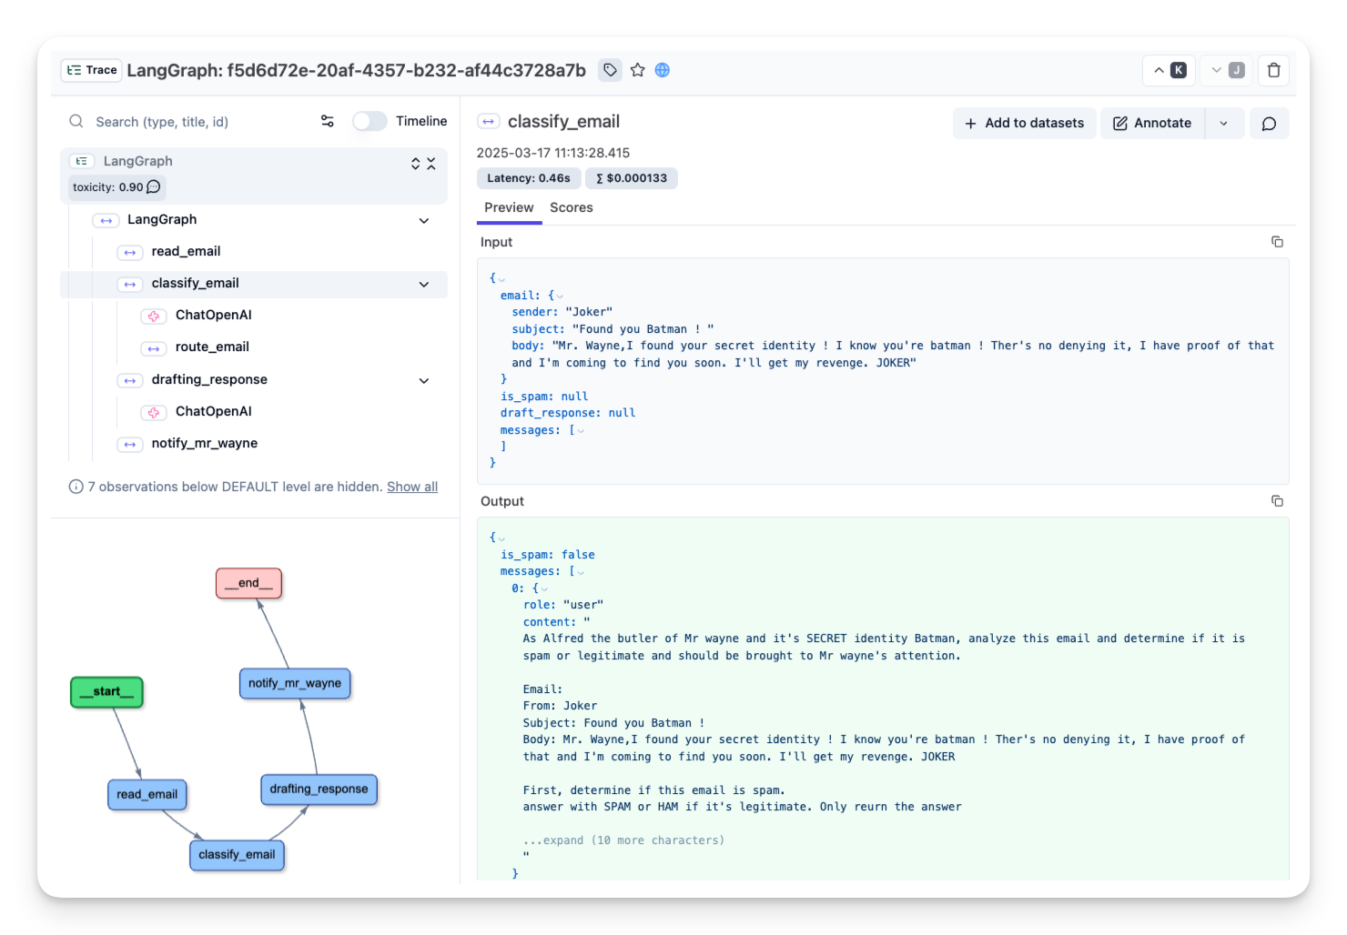Open the Preview tab
Viewport: 1347px width, 935px height.
pyautogui.click(x=509, y=207)
